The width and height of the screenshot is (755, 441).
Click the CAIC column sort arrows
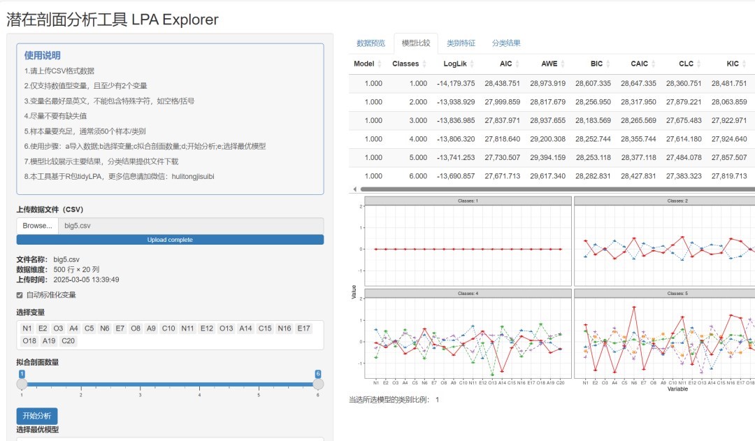point(654,64)
